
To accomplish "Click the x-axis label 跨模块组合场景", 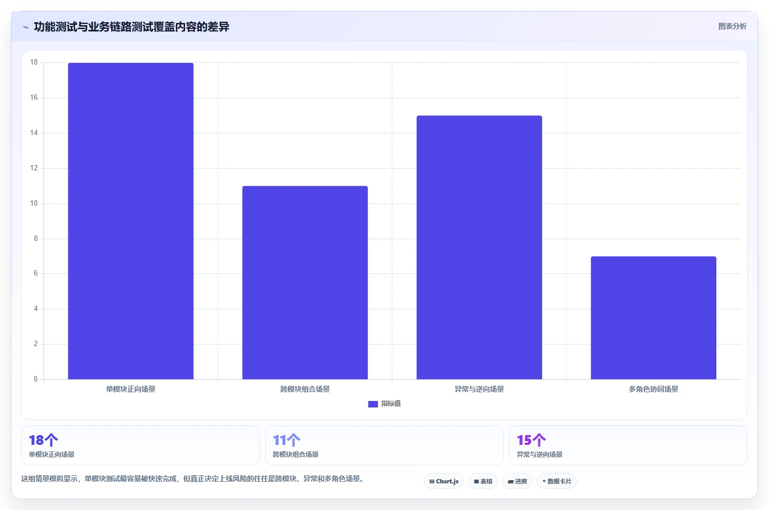I will click(305, 389).
